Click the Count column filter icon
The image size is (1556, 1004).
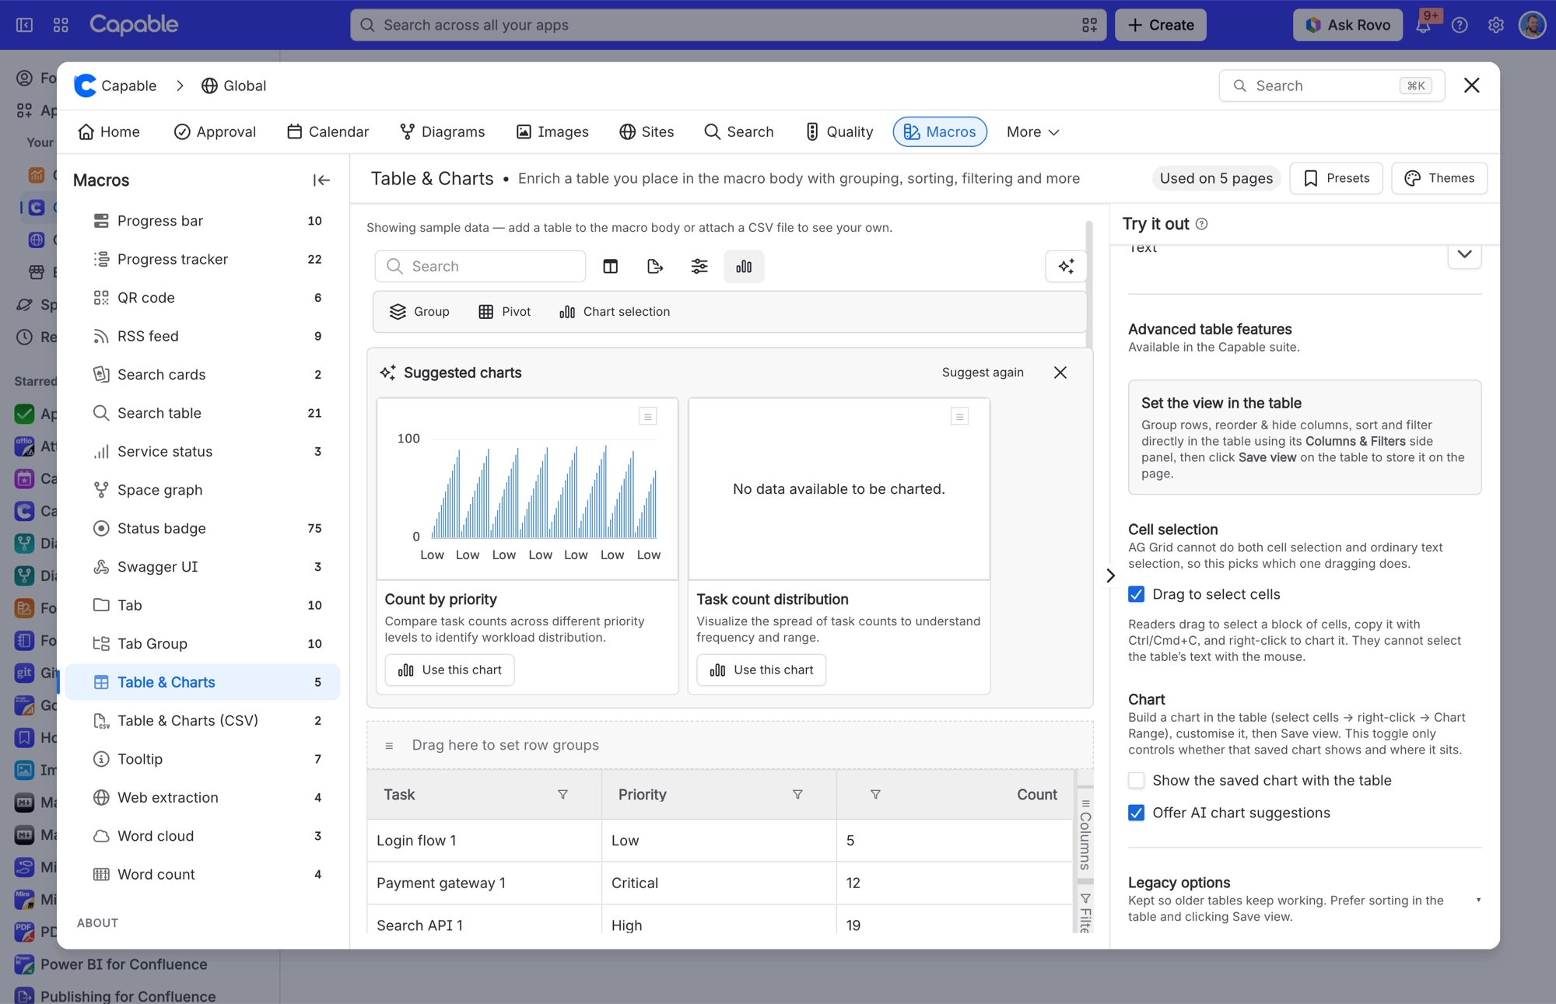pos(875,795)
